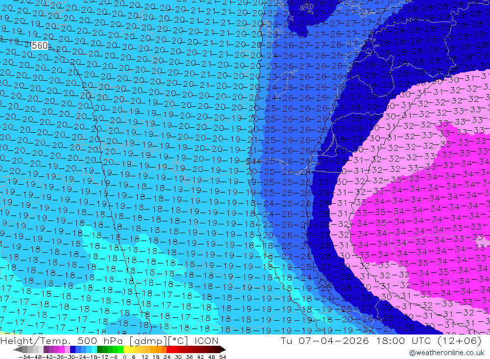This screenshot has height=359, width=490.
Task: Pick the light pink swatch in legend
Action: point(67,350)
